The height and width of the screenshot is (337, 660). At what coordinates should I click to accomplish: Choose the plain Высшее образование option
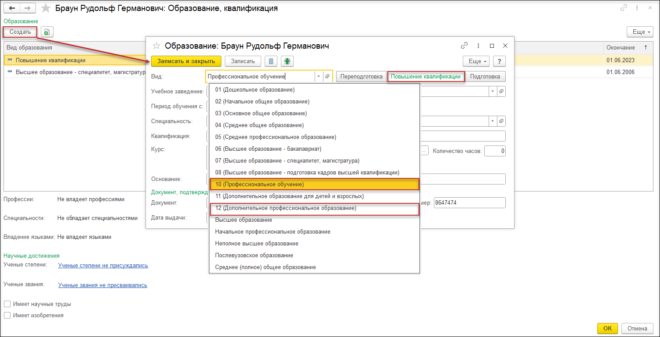coord(314,220)
